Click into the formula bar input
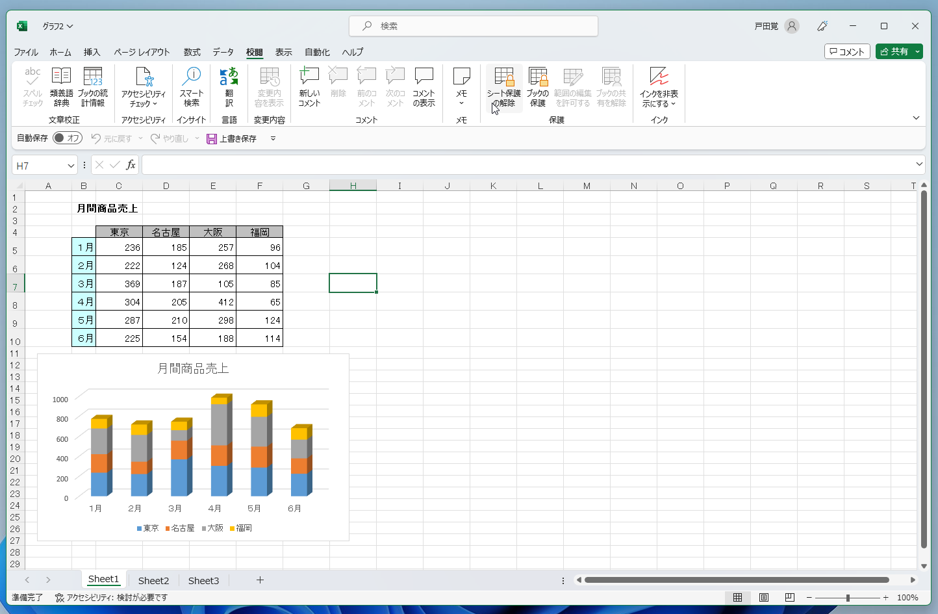 527,165
